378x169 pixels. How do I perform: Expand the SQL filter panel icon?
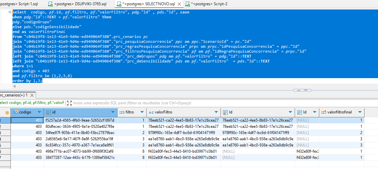(x=69, y=103)
